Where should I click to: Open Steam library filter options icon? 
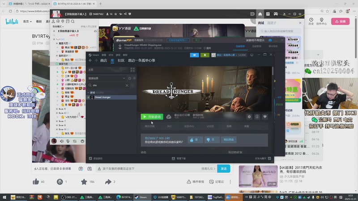132,85
